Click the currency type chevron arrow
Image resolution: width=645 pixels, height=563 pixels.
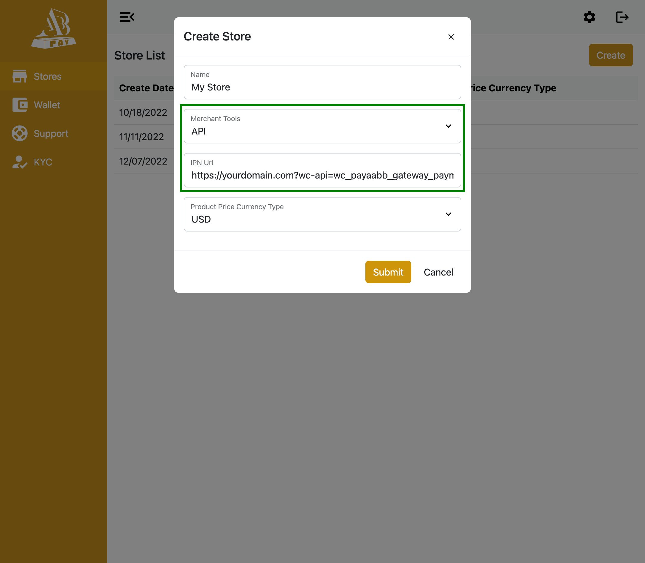[x=448, y=214]
